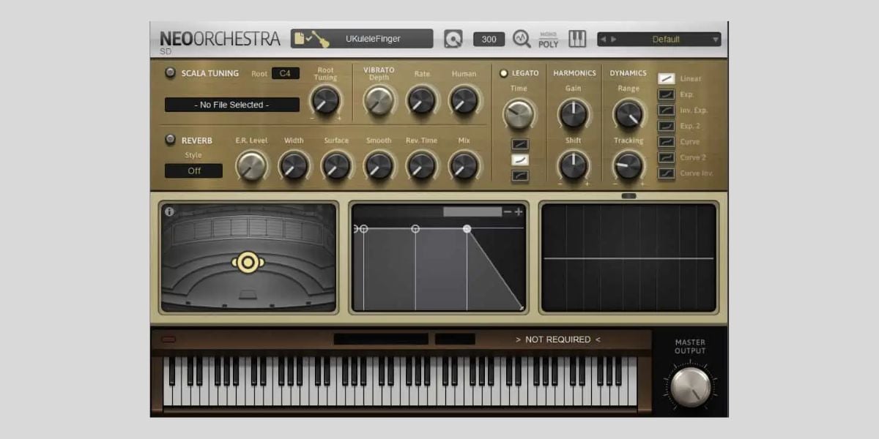Select the Linear dynamics curve icon

[x=667, y=78]
